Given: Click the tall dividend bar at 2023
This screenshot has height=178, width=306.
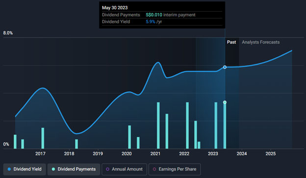Looking at the screenshot, I should (x=216, y=126).
